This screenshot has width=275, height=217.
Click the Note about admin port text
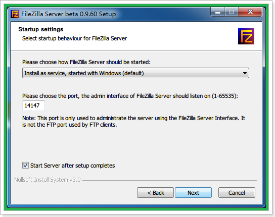pos(133,122)
